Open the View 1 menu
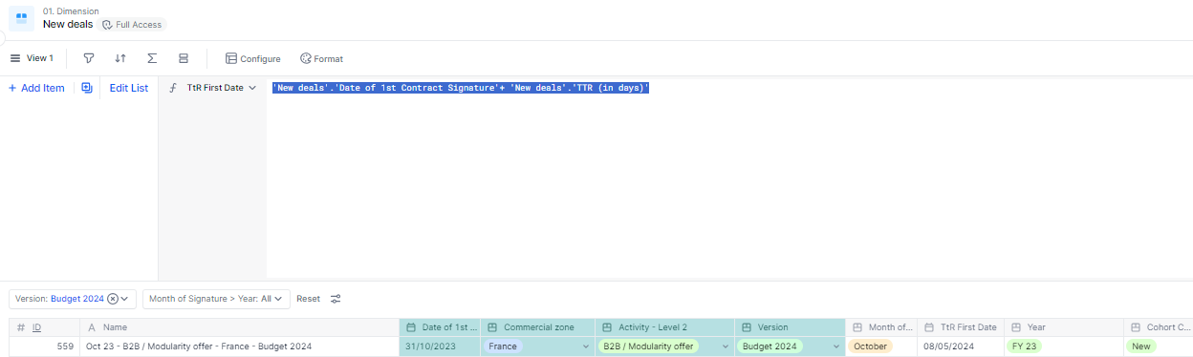Screen dimensions: 1193x357 click(x=32, y=58)
